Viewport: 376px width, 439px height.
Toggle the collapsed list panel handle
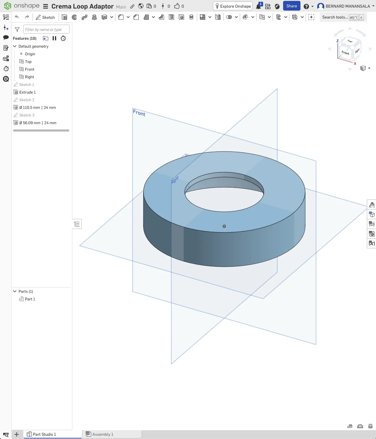pos(77,224)
